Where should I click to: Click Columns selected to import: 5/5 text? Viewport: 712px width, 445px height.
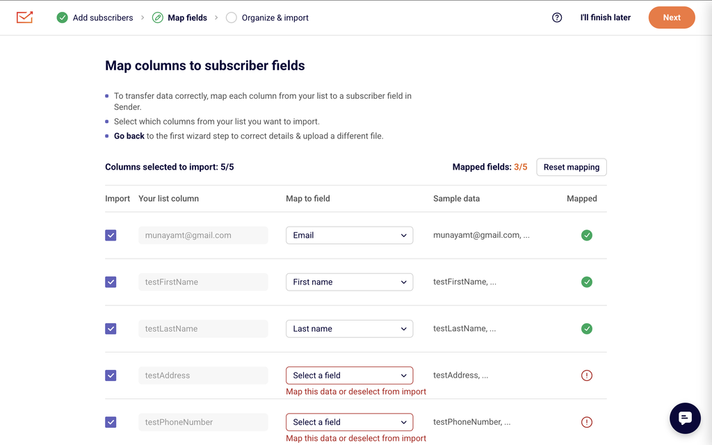(x=170, y=167)
